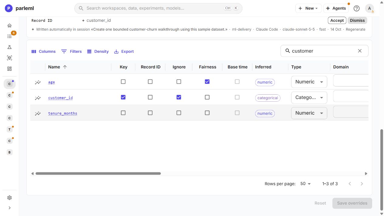
Task: Select the selected C workspace with blue dot
Action: (9, 84)
